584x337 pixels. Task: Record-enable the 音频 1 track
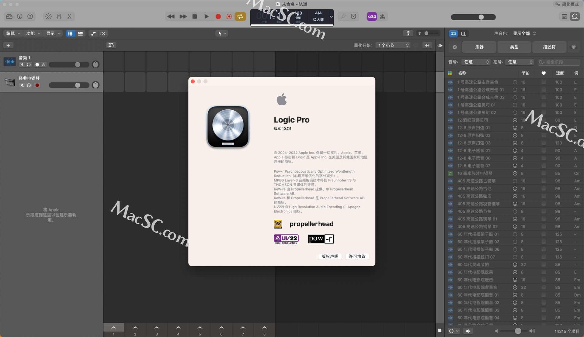[37, 64]
